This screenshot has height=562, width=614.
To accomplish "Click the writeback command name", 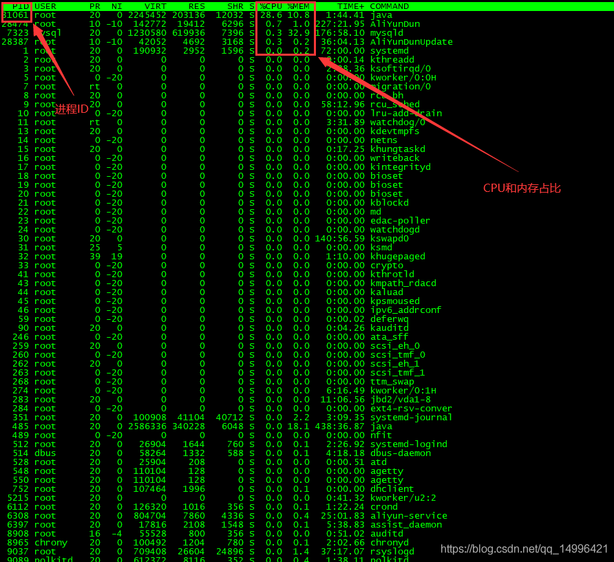I will 395,158.
